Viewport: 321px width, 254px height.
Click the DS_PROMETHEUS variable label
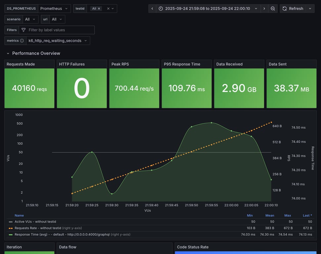(21, 9)
